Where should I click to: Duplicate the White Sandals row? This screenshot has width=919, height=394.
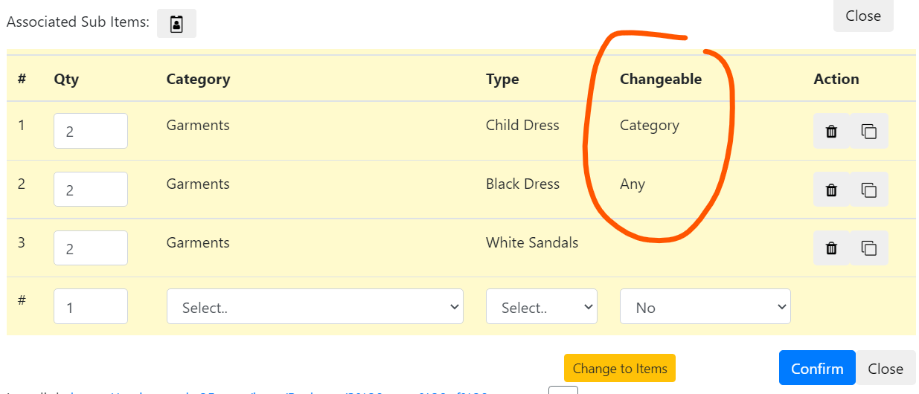point(869,248)
